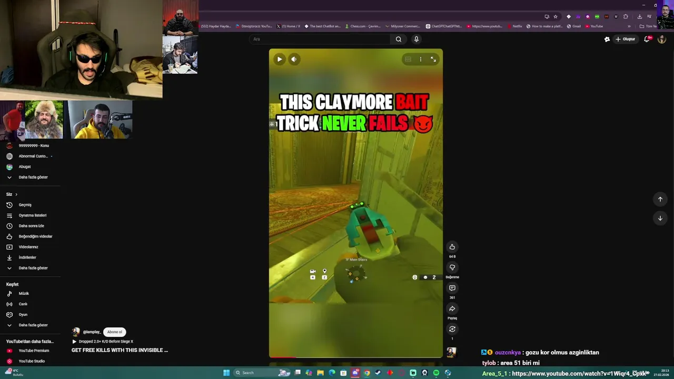Screen dimensions: 674x379
Task: Show more bookmarks with chevron
Action: 629,26
